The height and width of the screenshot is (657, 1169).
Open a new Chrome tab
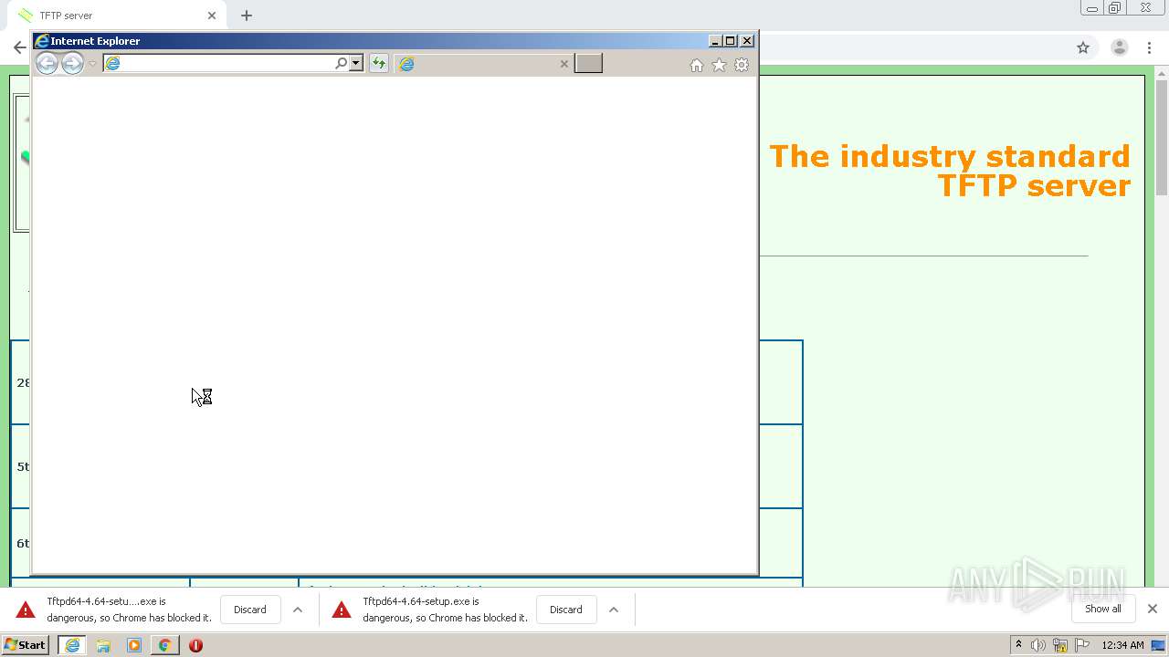coord(247,16)
